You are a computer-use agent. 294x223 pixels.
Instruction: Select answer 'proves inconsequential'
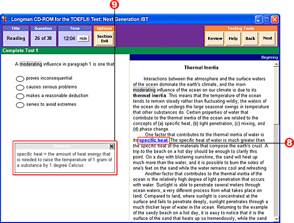tap(20, 79)
